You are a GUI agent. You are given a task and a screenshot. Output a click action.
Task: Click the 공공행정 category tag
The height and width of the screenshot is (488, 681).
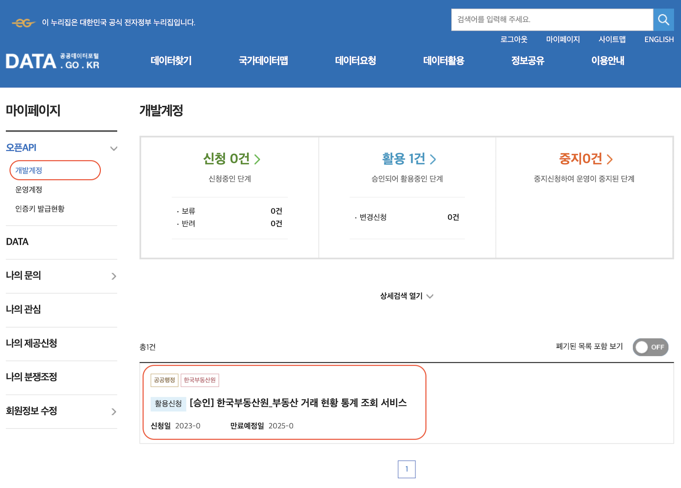pos(164,380)
